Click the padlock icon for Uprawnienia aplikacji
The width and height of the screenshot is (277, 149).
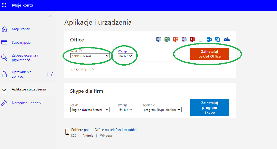(4, 74)
